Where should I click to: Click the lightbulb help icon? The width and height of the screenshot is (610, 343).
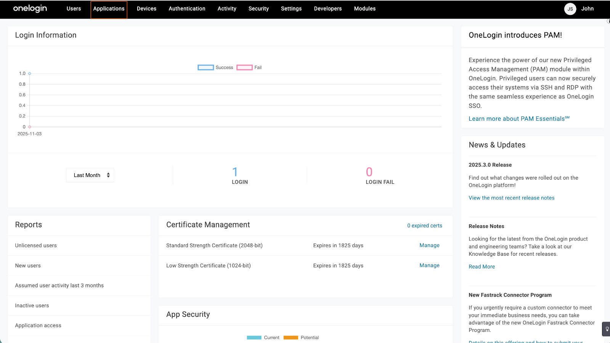coord(607,329)
